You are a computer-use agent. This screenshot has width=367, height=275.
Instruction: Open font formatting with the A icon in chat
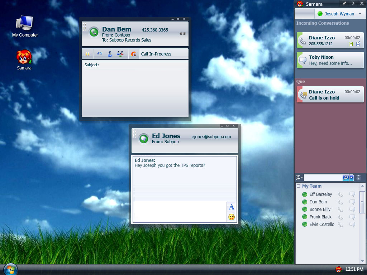pyautogui.click(x=231, y=207)
